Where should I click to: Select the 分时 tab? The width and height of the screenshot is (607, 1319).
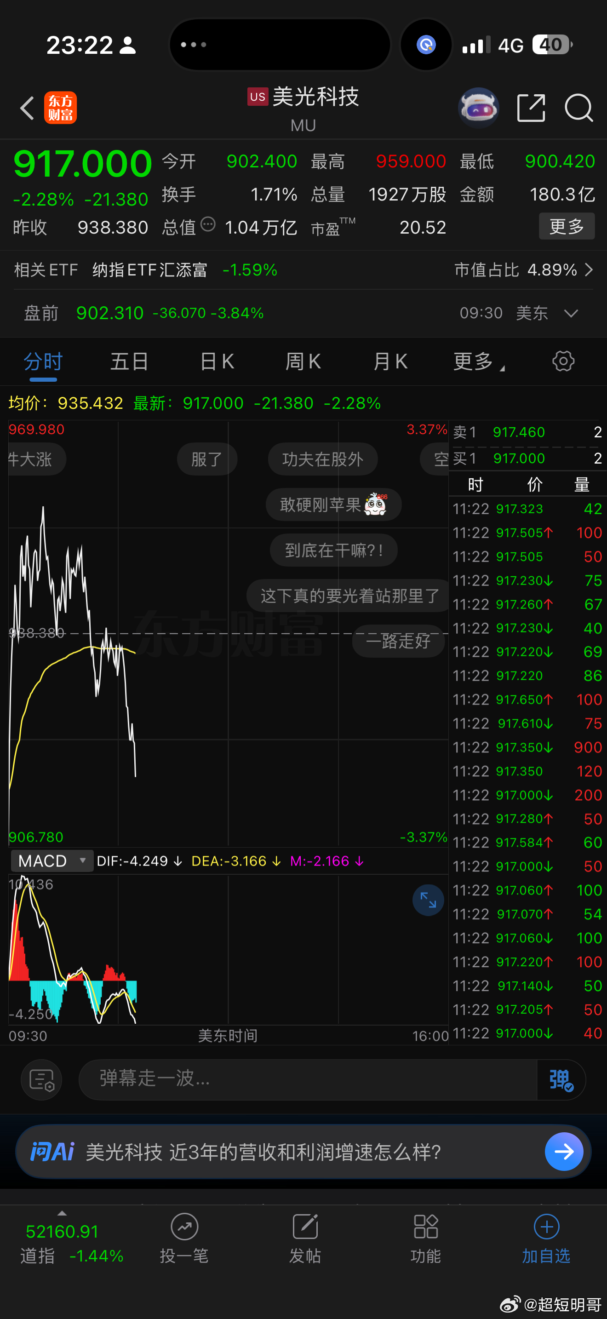[43, 361]
